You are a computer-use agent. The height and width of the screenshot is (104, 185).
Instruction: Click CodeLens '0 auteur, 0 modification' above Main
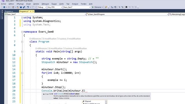pyautogui.click(x=75, y=49)
